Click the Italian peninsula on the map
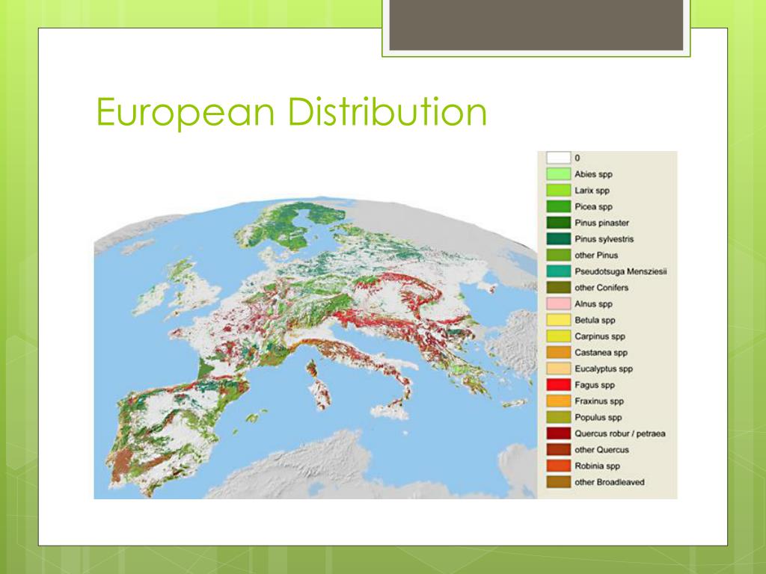The height and width of the screenshot is (574, 766). (357, 361)
